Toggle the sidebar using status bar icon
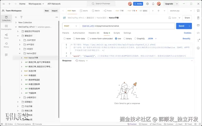Image resolution: width=202 pixels, height=126 pixels. pos(2,124)
